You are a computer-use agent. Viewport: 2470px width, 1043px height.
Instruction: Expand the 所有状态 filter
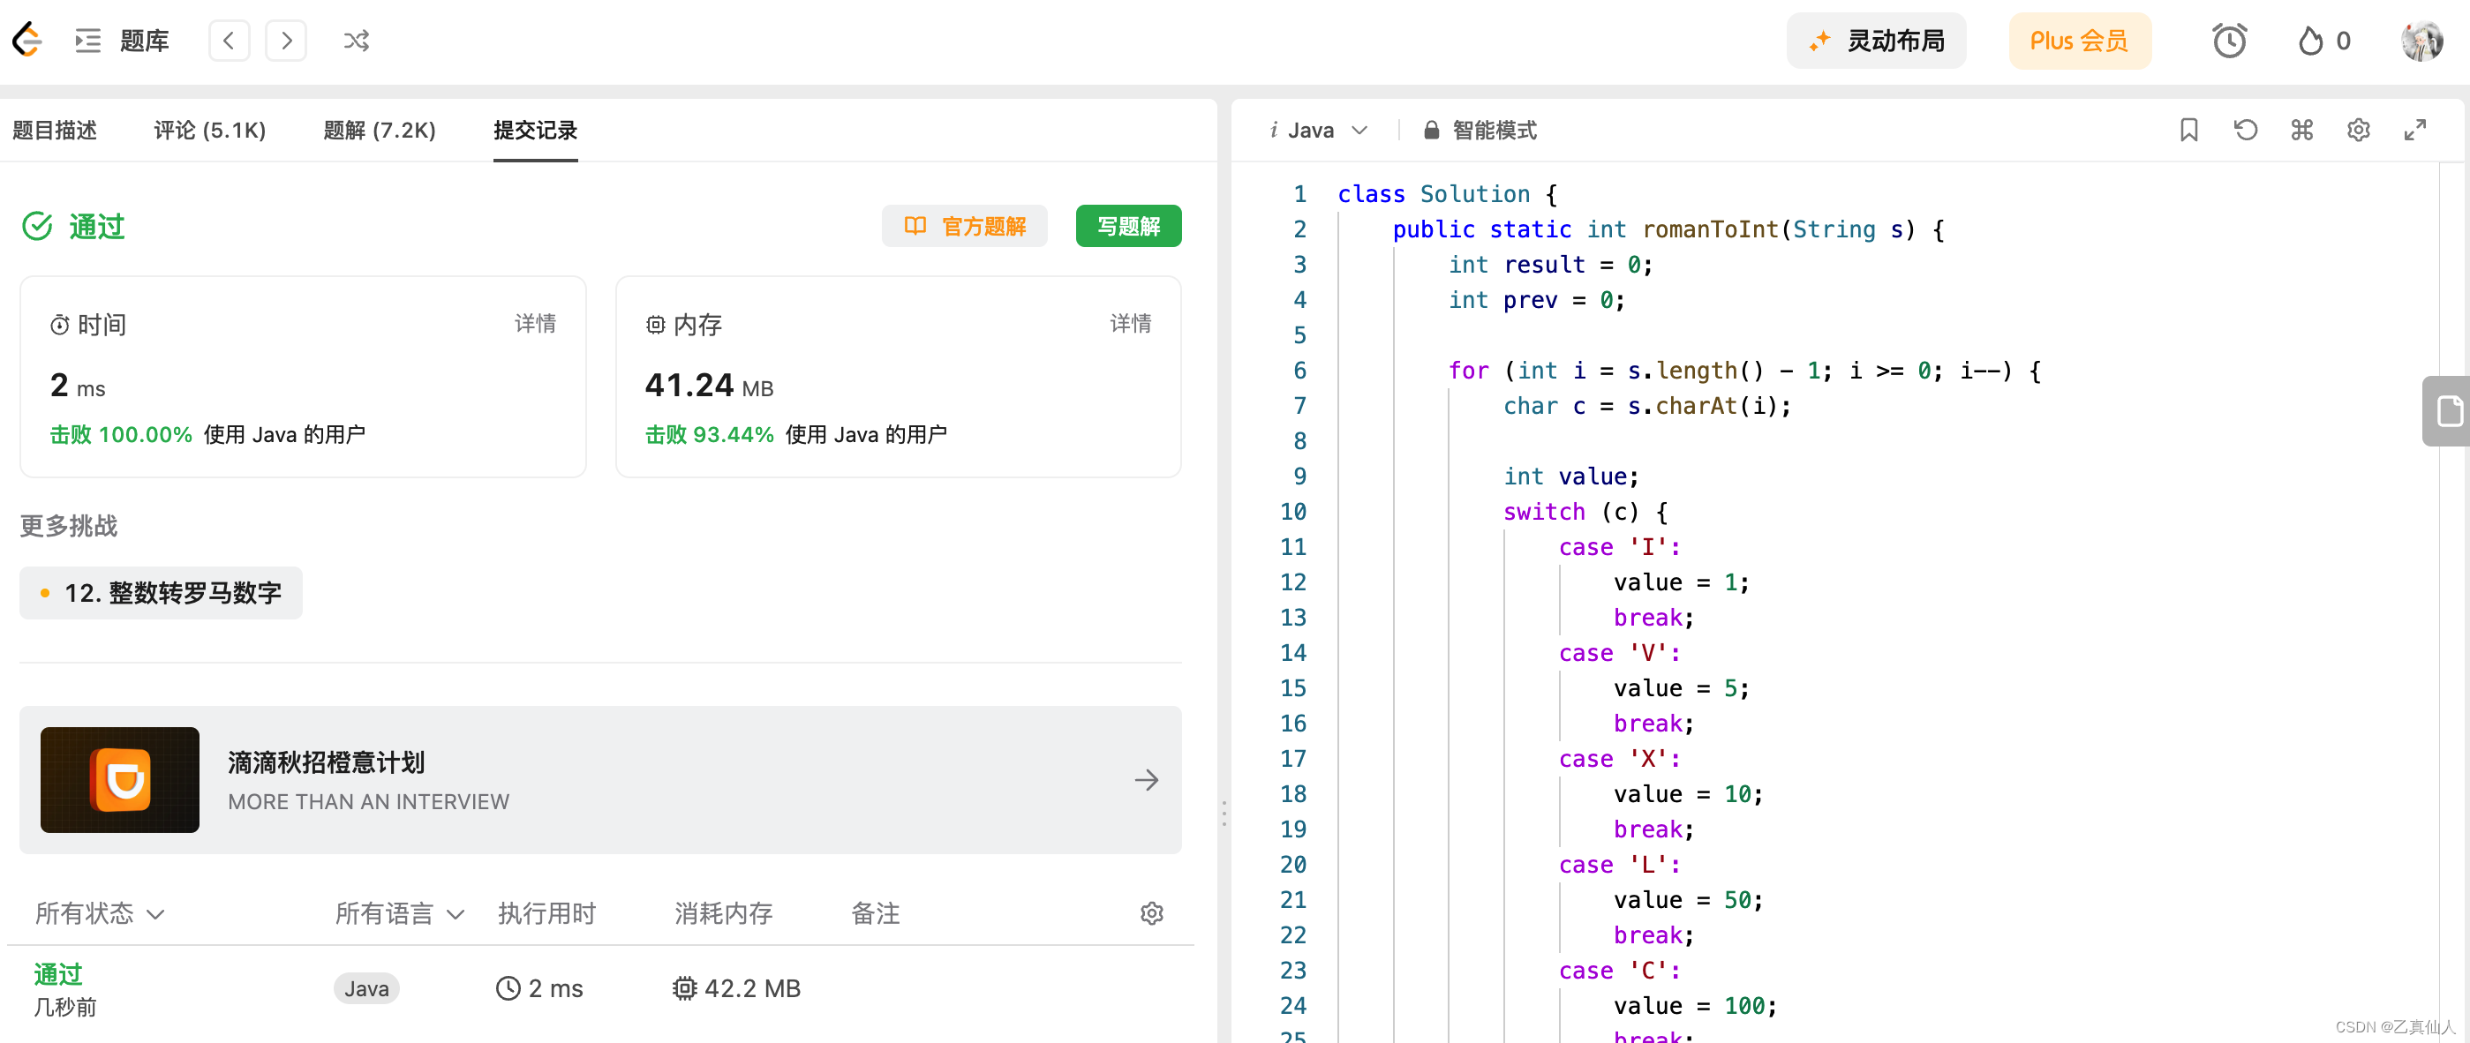click(100, 912)
